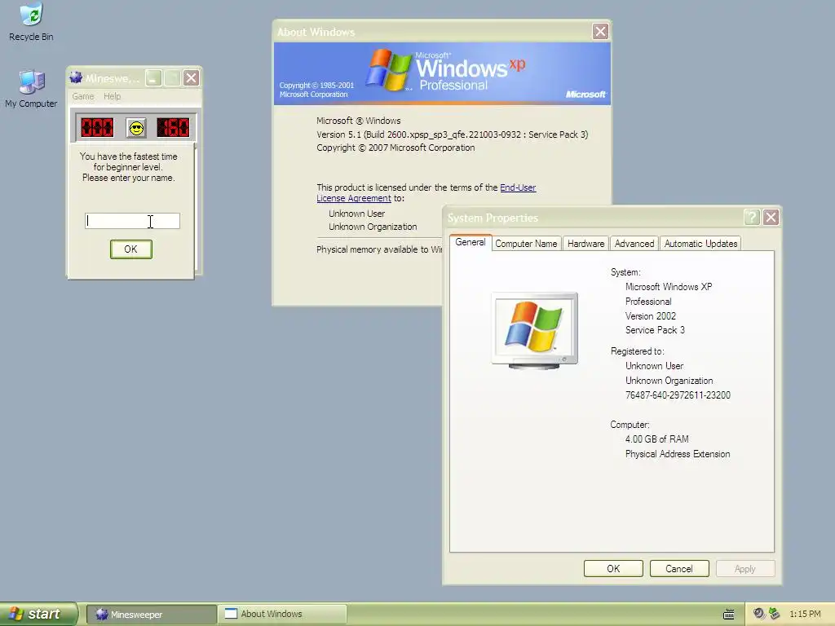Minimize the Minesweeper window
The height and width of the screenshot is (626, 835).
click(x=152, y=78)
